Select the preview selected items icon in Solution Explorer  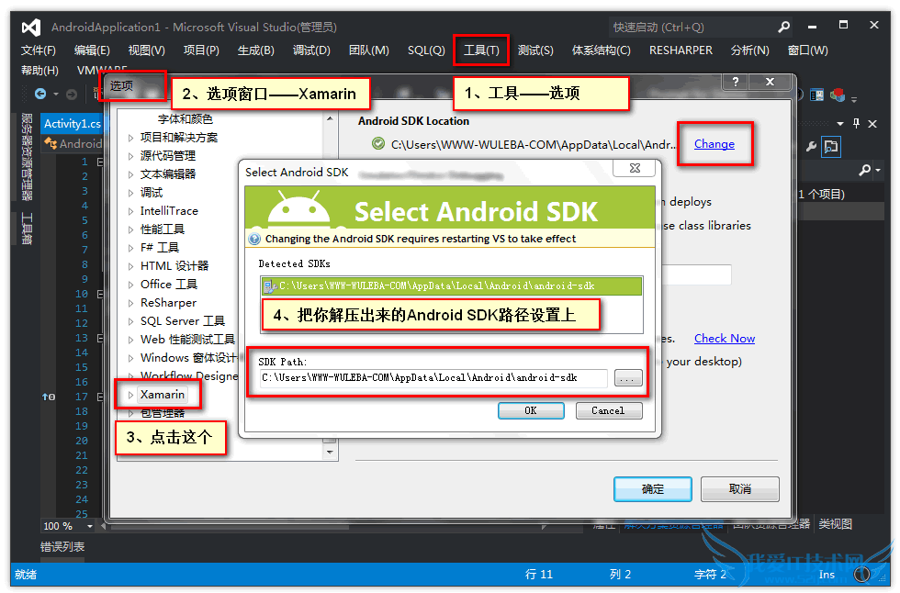click(x=831, y=147)
